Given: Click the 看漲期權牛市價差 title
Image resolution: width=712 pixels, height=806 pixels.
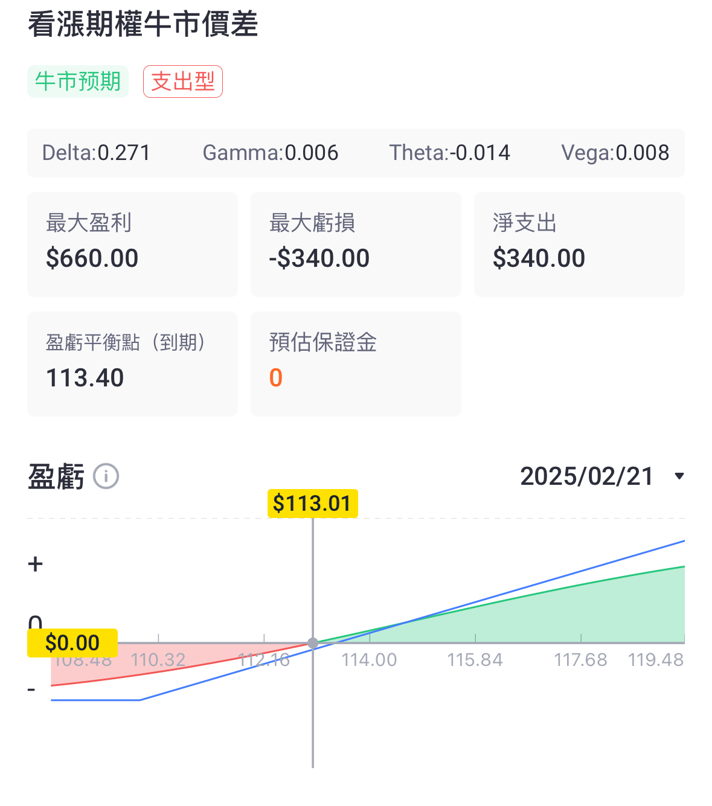Looking at the screenshot, I should coord(143,24).
